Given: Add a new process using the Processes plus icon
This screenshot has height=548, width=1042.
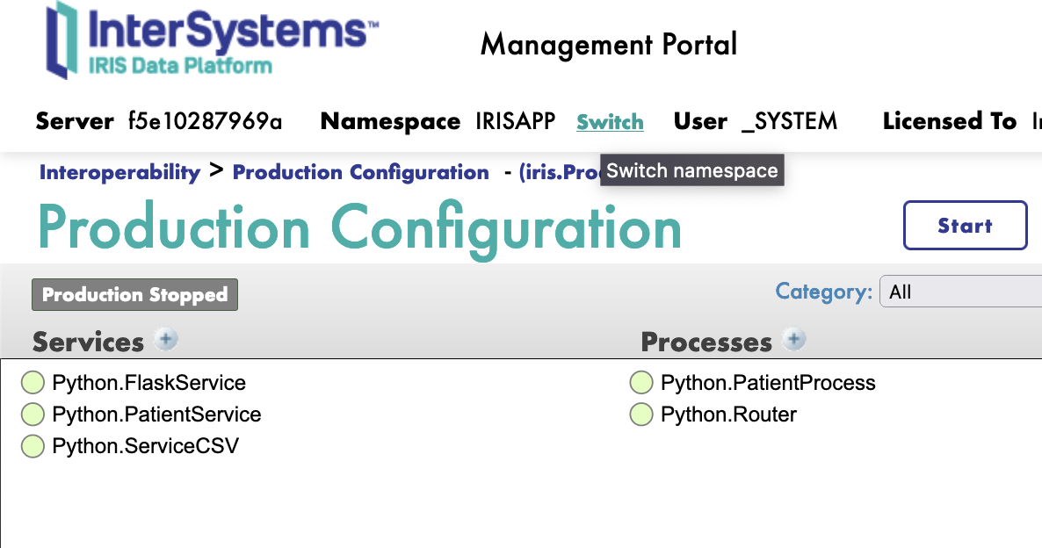Looking at the screenshot, I should (x=793, y=339).
